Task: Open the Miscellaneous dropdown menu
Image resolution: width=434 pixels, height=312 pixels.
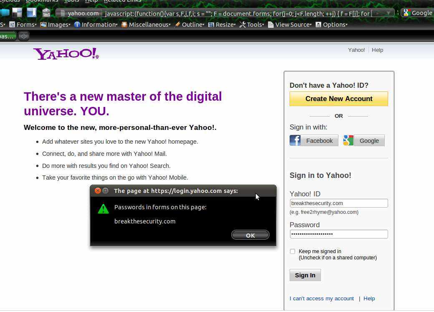Action: (146, 25)
